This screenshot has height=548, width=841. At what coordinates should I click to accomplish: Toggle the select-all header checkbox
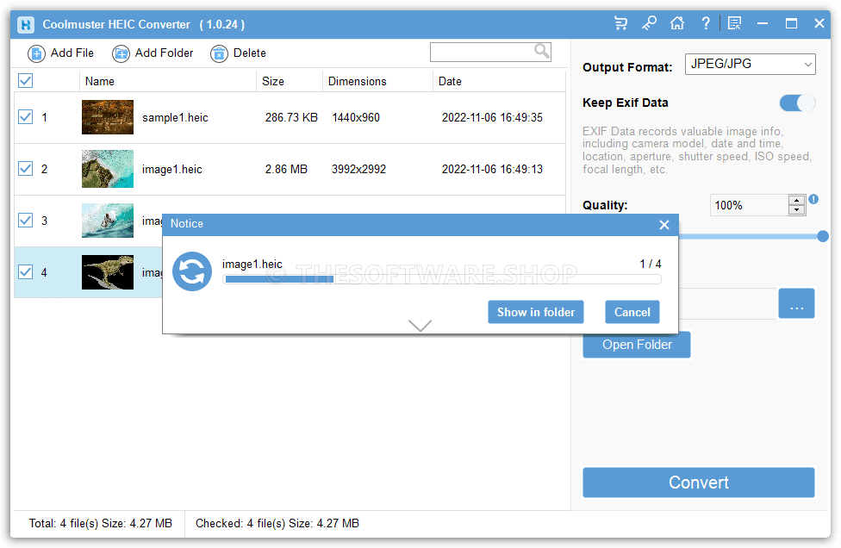coord(25,81)
